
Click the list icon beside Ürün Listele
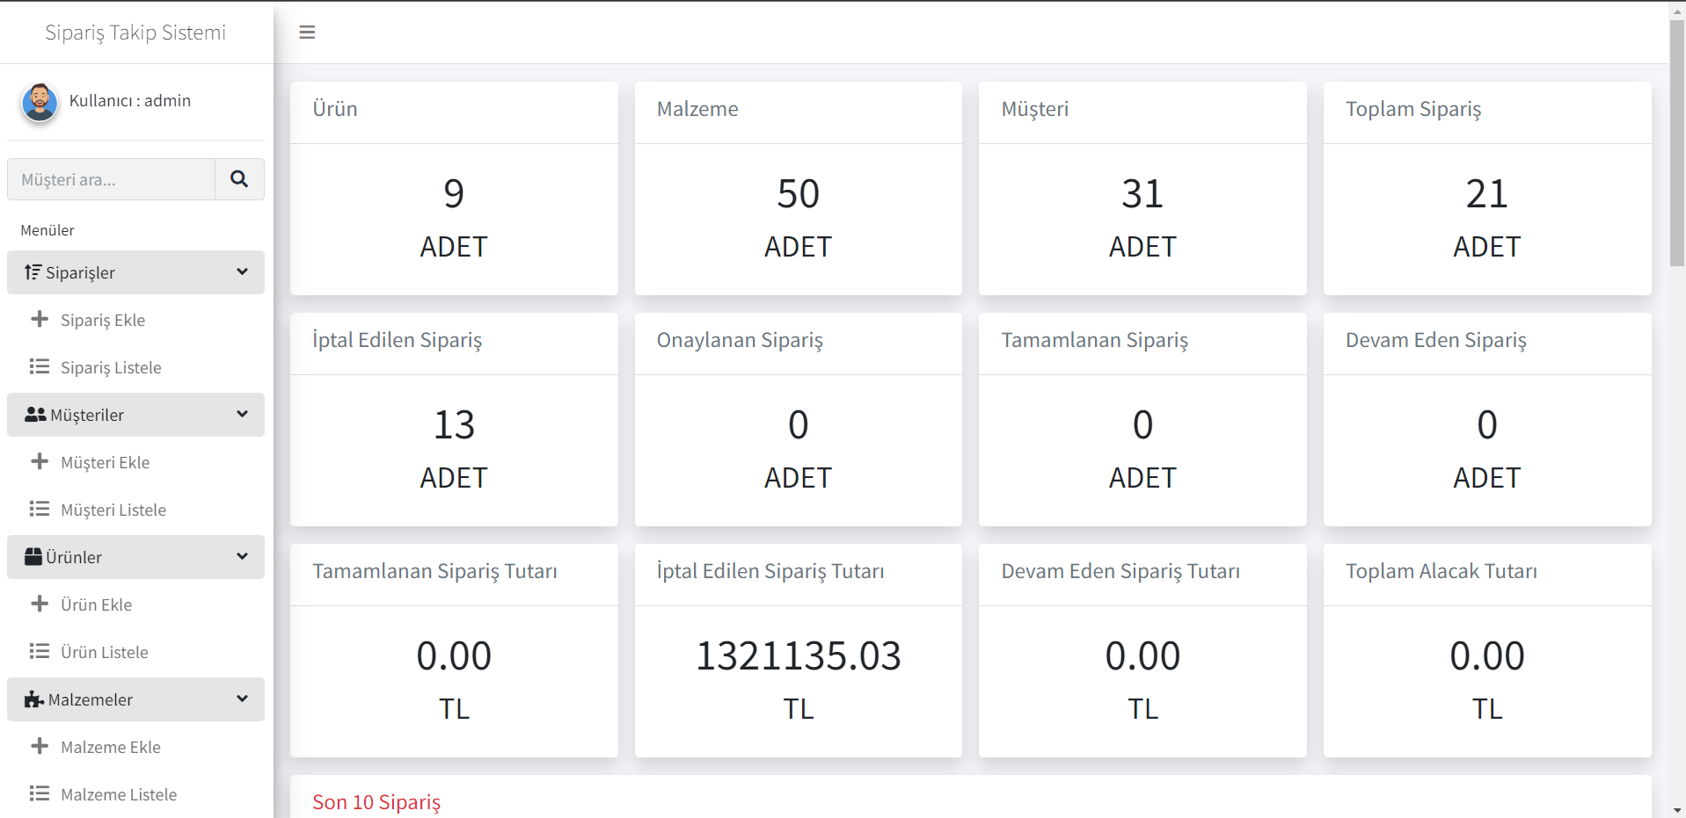click(x=40, y=651)
